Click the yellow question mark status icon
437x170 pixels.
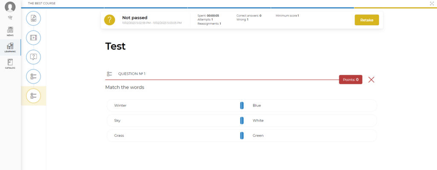tap(110, 20)
